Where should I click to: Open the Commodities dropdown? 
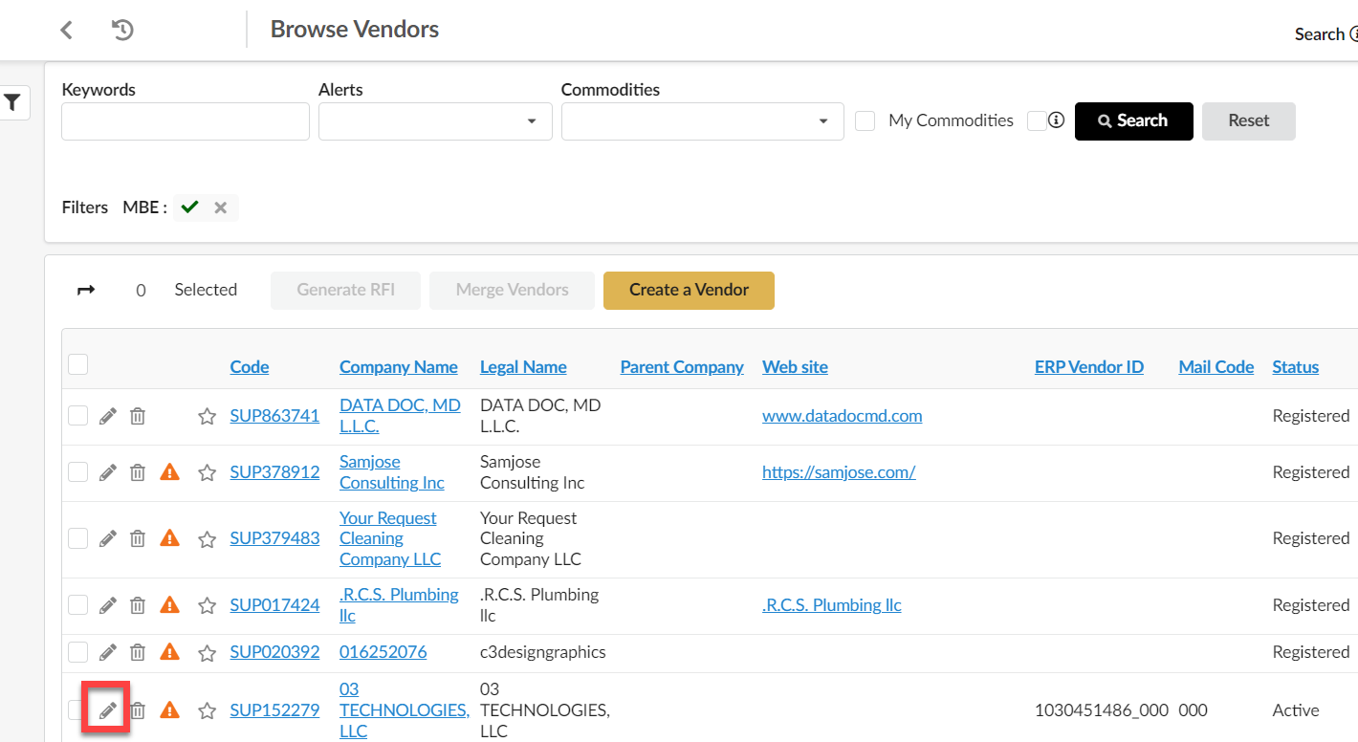pyautogui.click(x=702, y=121)
